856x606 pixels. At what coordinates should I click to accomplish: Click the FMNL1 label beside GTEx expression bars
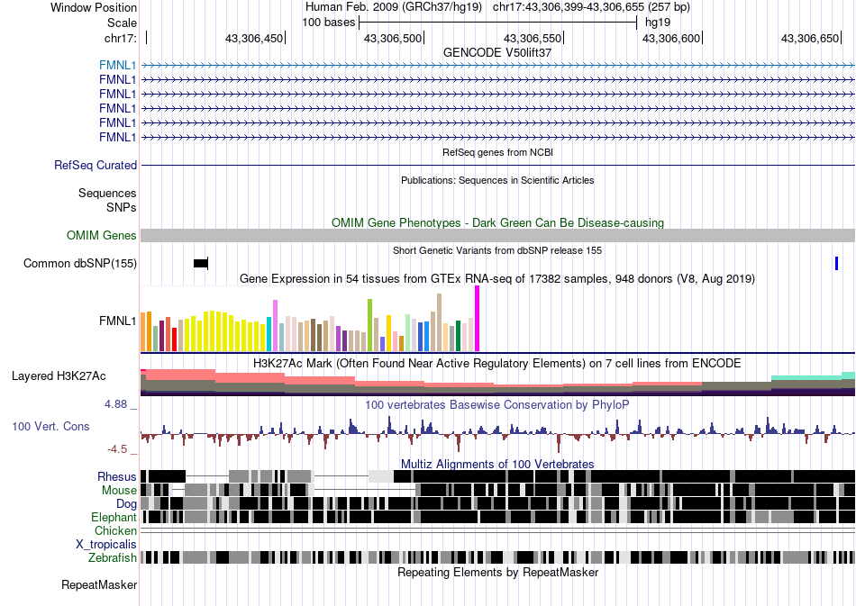(x=117, y=321)
